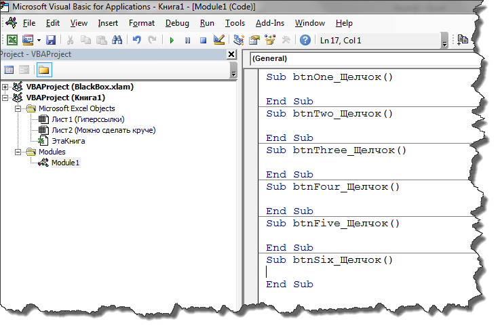The height and width of the screenshot is (332, 500).
Task: Collapse Microsoft Excel Objects folder
Action: click(18, 108)
